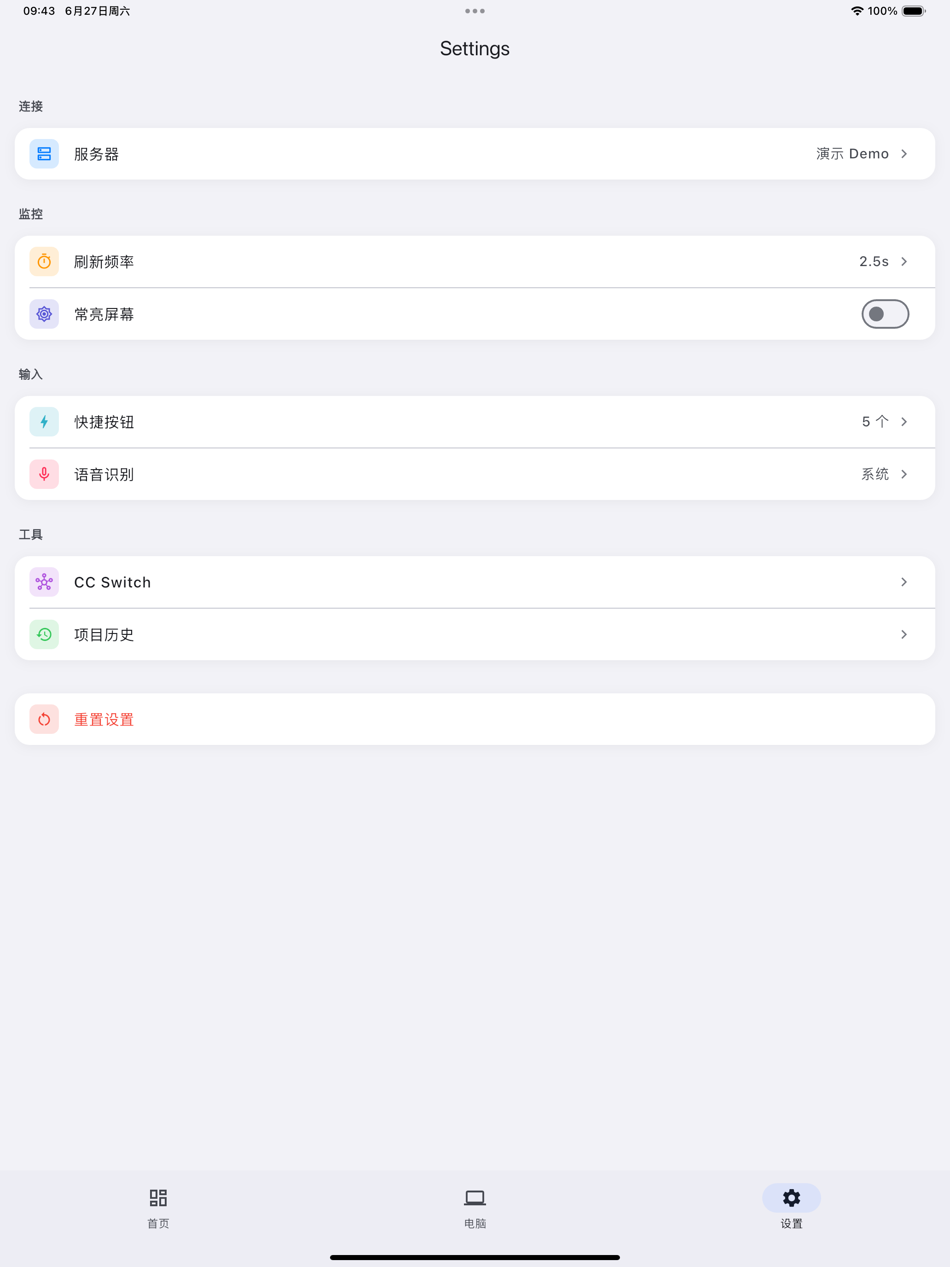Image resolution: width=950 pixels, height=1267 pixels.
Task: Open the CC Switch row label
Action: pyautogui.click(x=113, y=582)
